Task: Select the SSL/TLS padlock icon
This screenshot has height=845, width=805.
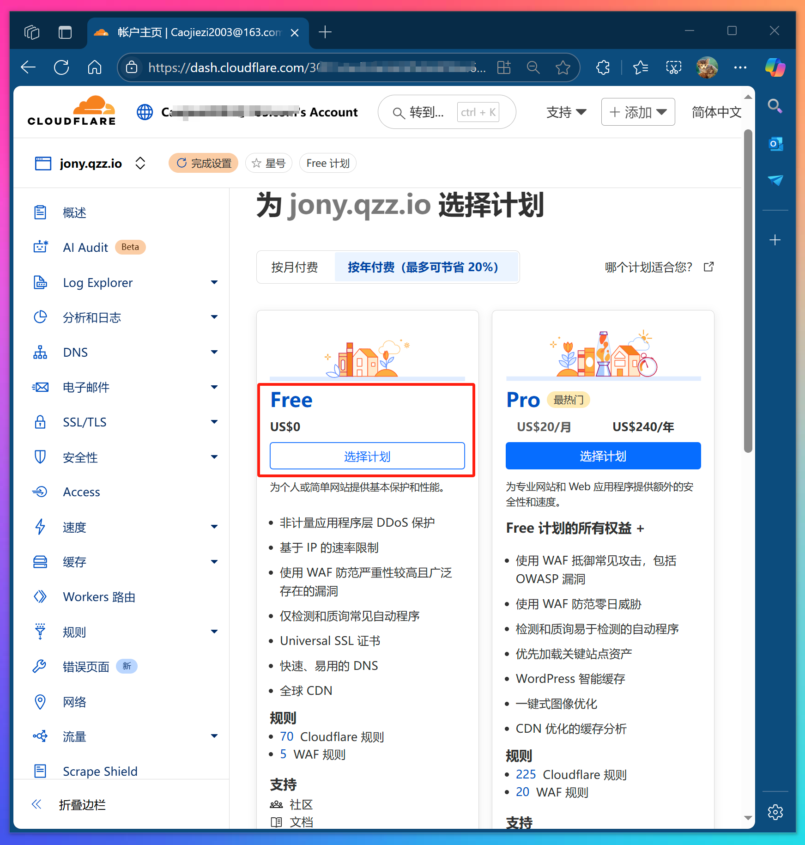Action: 41,422
